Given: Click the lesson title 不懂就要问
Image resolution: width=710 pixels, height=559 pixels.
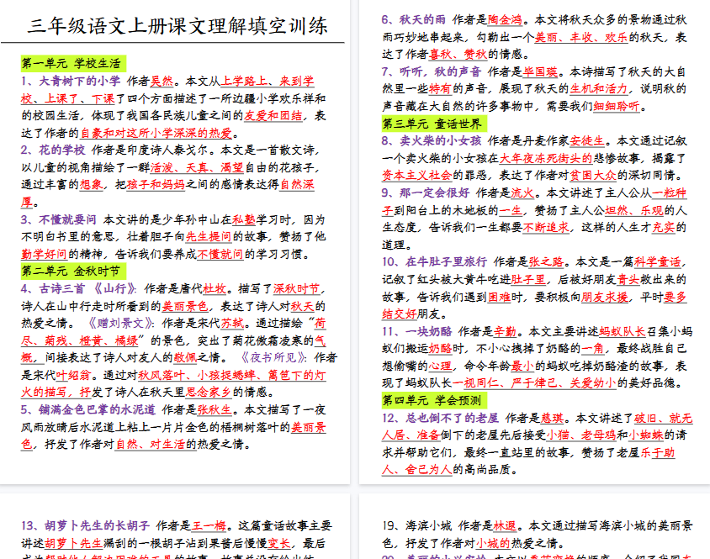Looking at the screenshot, I should [67, 219].
